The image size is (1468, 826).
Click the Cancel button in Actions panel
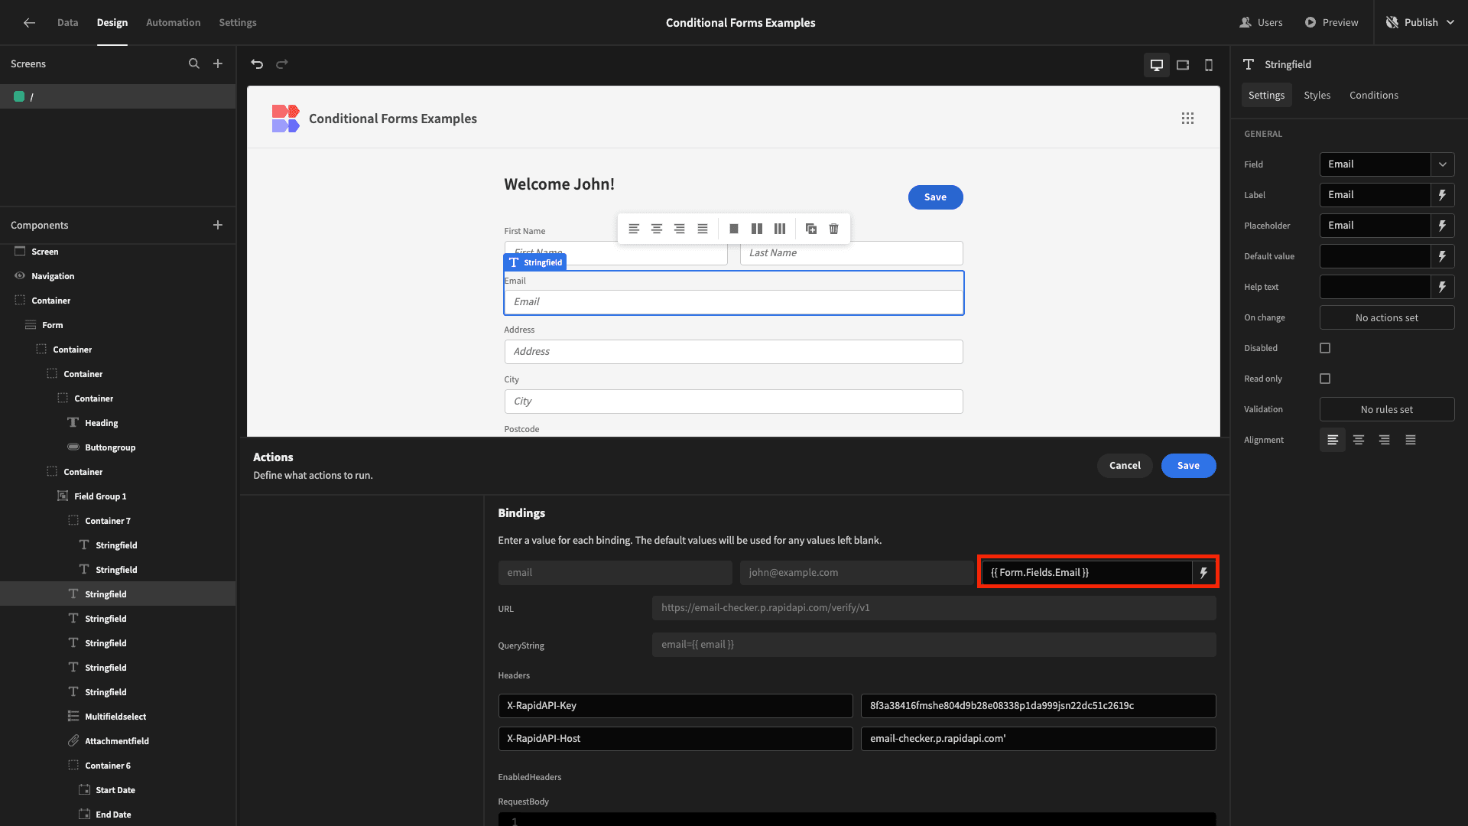[1125, 465]
